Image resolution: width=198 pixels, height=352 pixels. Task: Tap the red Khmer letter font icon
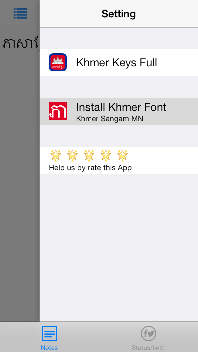(x=58, y=111)
